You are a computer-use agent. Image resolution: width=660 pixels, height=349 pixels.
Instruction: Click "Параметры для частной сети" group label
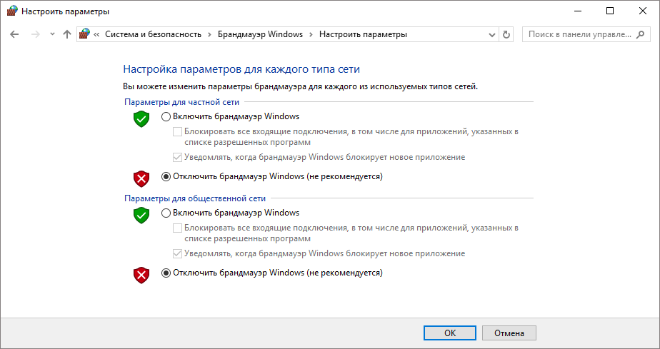point(182,102)
